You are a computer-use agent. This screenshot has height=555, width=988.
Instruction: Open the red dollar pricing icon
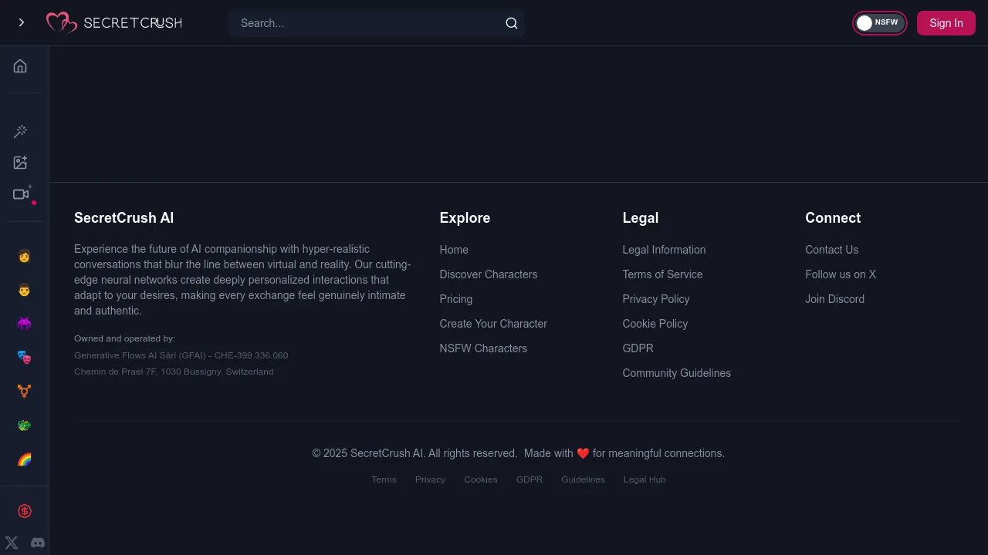[25, 511]
